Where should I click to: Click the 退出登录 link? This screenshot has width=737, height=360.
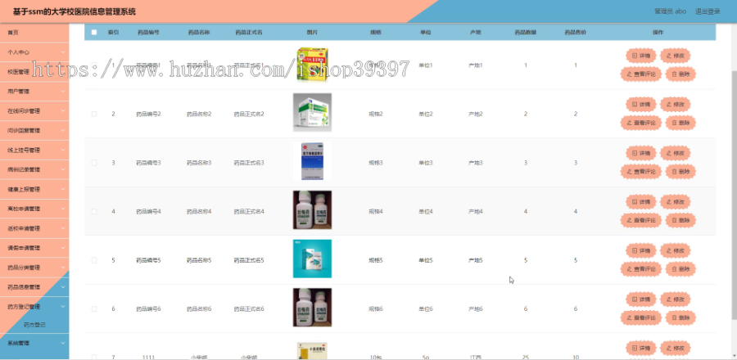708,11
